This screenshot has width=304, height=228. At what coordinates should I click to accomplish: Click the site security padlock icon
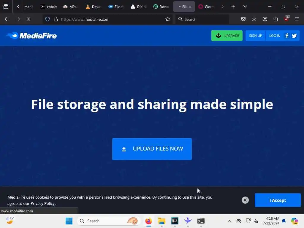(x=56, y=19)
